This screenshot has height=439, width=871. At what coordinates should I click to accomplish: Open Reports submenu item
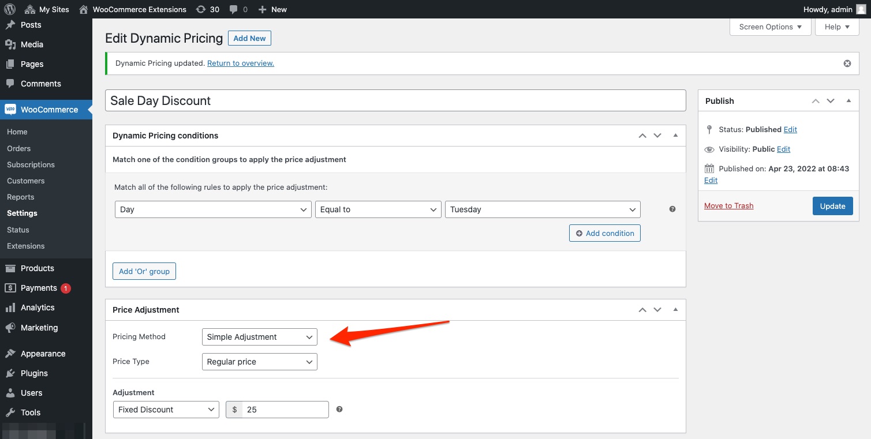pos(21,197)
